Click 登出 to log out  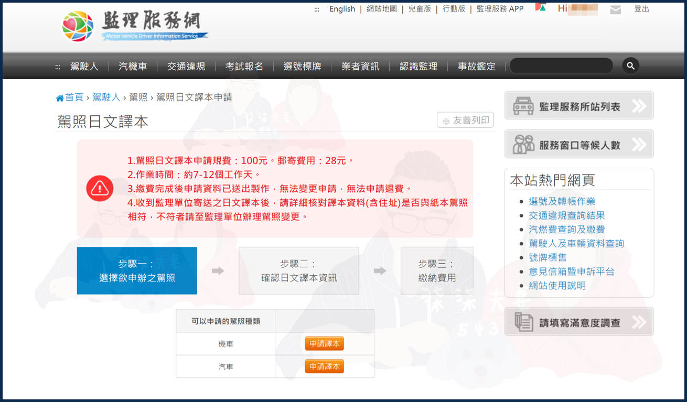click(641, 9)
